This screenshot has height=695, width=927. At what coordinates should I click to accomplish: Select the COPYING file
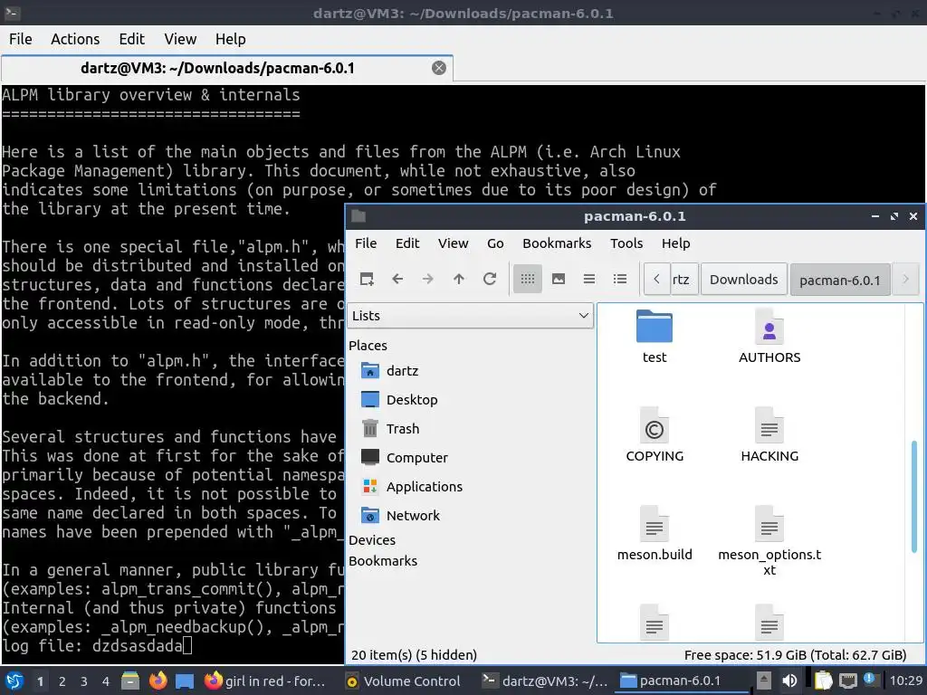(654, 435)
